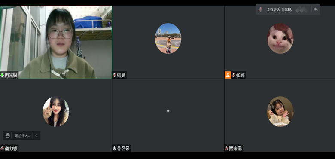Click the Tencent Meeting logo in toolbar

coord(301,9)
